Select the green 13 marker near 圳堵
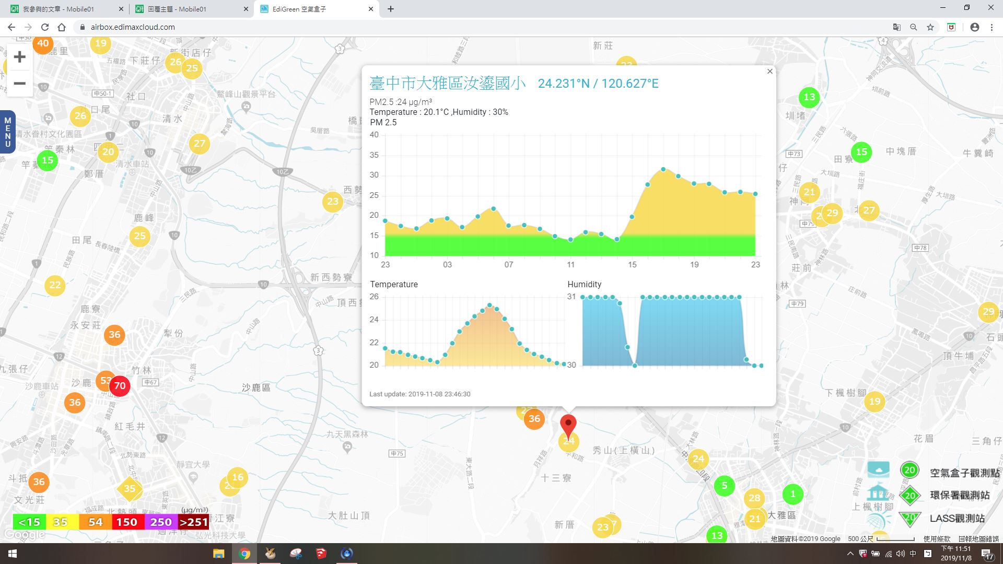 click(x=809, y=97)
